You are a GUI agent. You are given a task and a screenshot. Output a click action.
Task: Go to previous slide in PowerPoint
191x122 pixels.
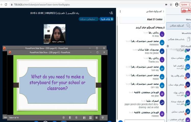[64, 117]
